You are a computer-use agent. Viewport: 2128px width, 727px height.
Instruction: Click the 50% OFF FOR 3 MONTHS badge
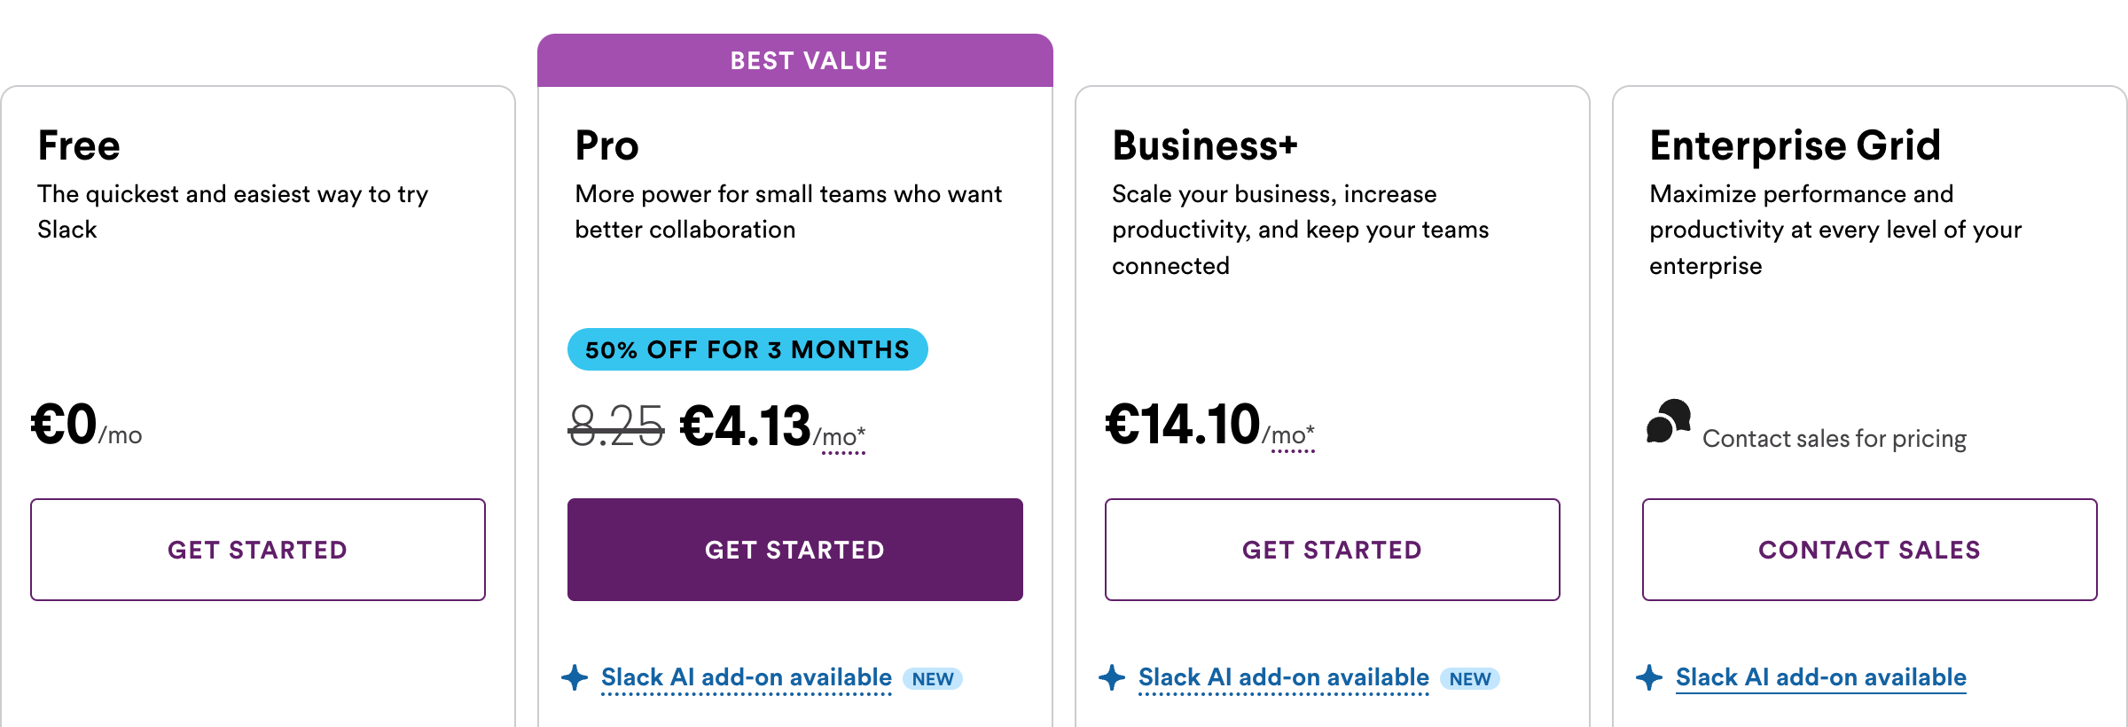coord(747,349)
